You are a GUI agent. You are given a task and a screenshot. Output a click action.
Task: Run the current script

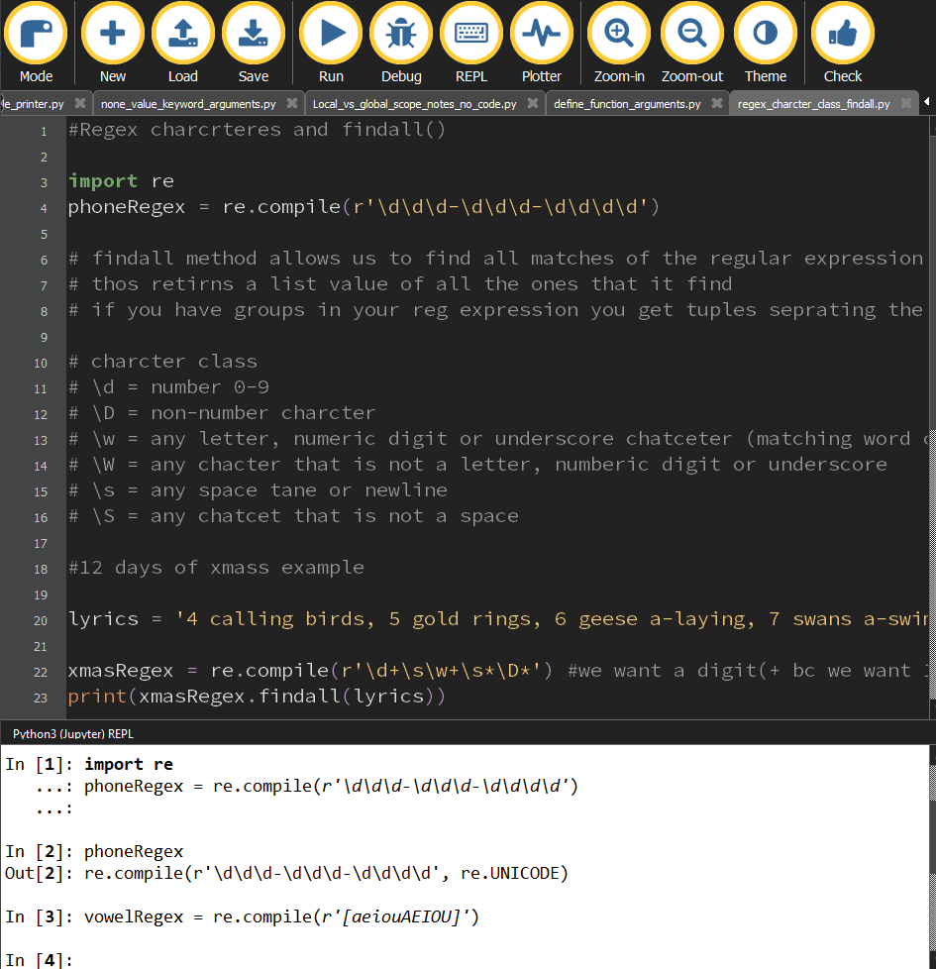pyautogui.click(x=331, y=44)
